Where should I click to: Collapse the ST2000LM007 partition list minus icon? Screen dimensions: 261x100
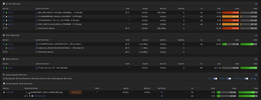tap(29, 93)
